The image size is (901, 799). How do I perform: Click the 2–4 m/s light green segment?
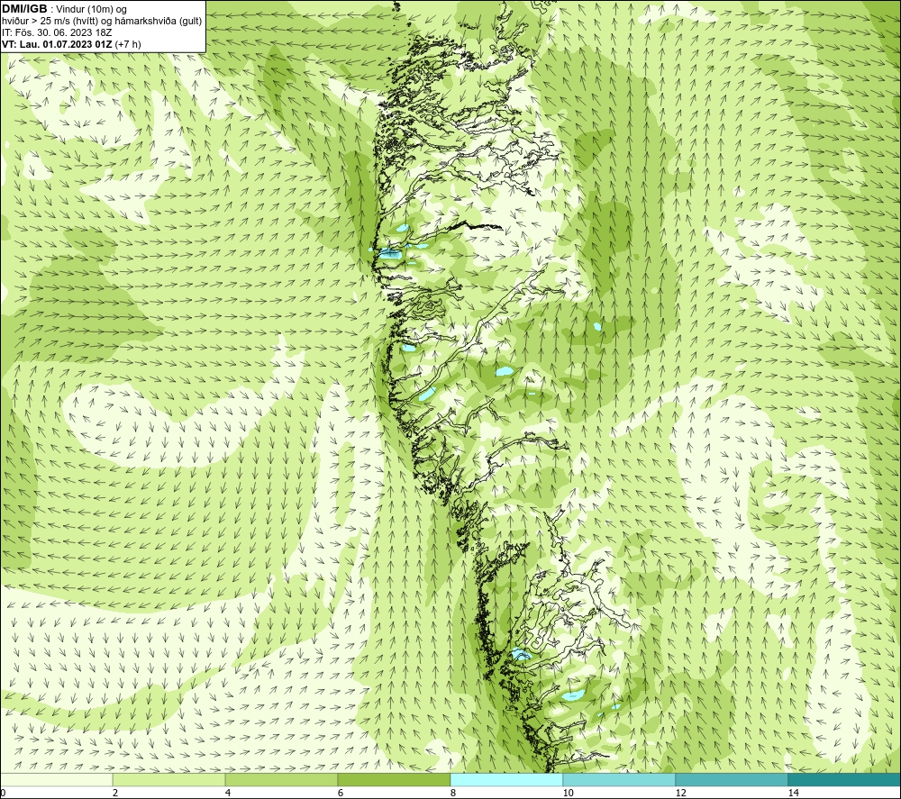pyautogui.click(x=169, y=779)
